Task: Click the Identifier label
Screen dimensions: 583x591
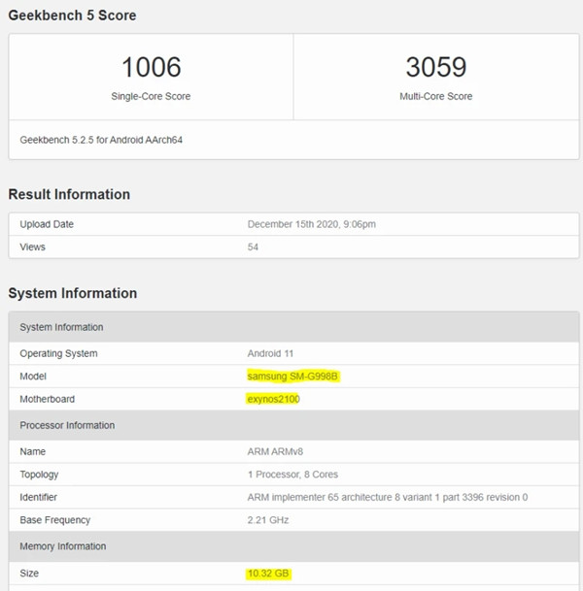Action: (38, 497)
